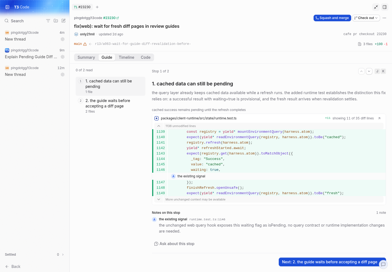
Task: Click the K keyboard shortcut key
Action: coord(383,71)
